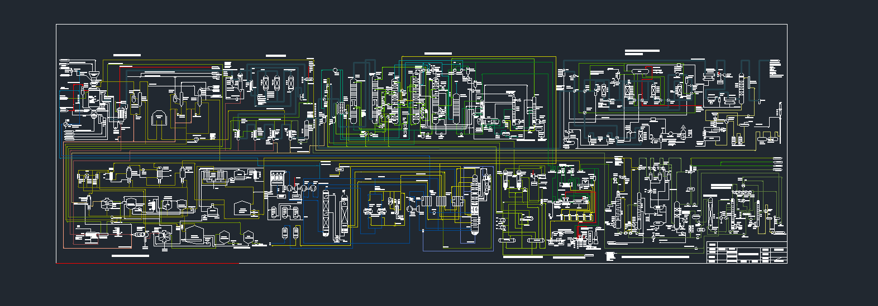Click the white title bar above top-left unit

pos(127,56)
